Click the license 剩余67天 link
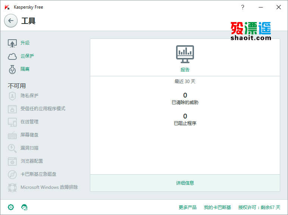The height and width of the screenshot is (215, 288). (259, 208)
